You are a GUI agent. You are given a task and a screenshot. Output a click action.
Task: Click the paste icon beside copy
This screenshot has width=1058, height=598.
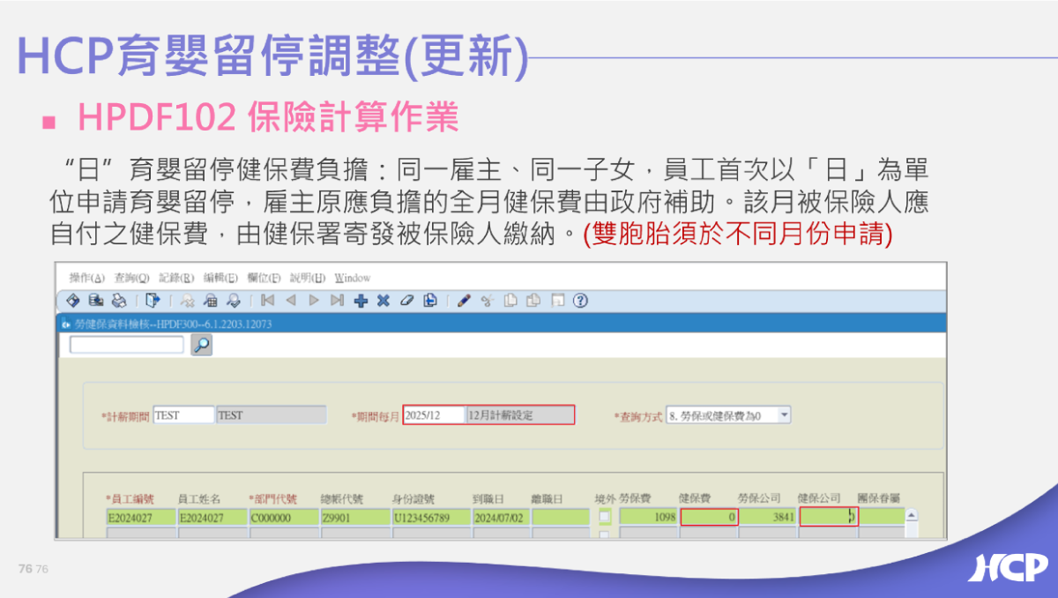click(533, 300)
